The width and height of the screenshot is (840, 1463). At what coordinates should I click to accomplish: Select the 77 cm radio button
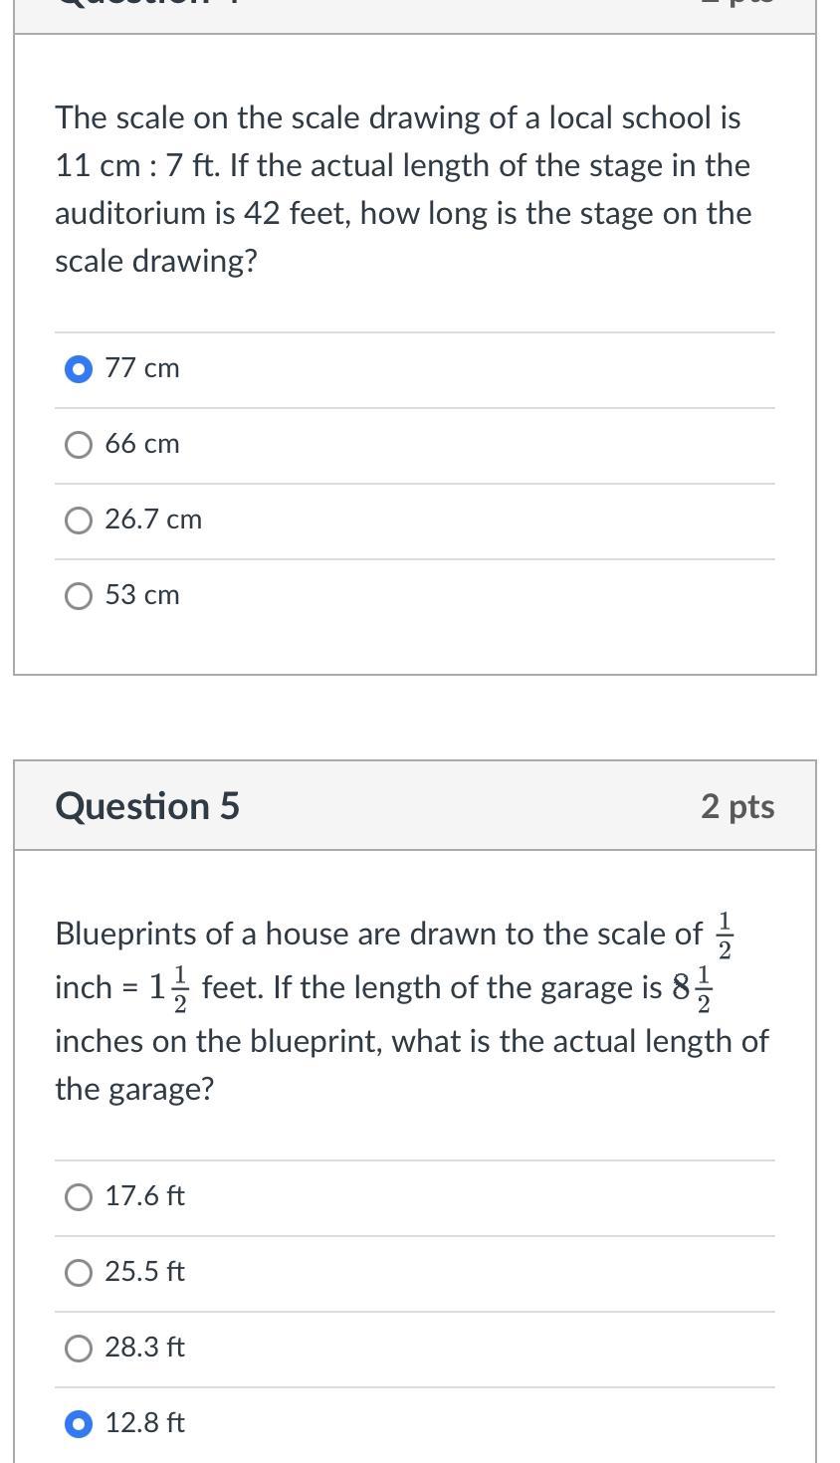point(78,369)
